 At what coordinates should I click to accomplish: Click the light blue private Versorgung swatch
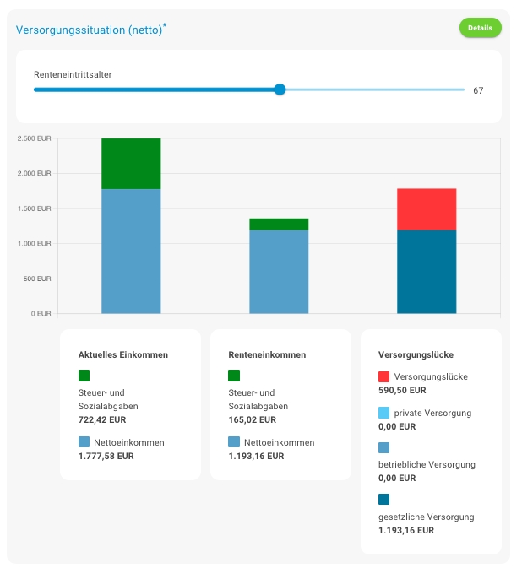point(384,413)
